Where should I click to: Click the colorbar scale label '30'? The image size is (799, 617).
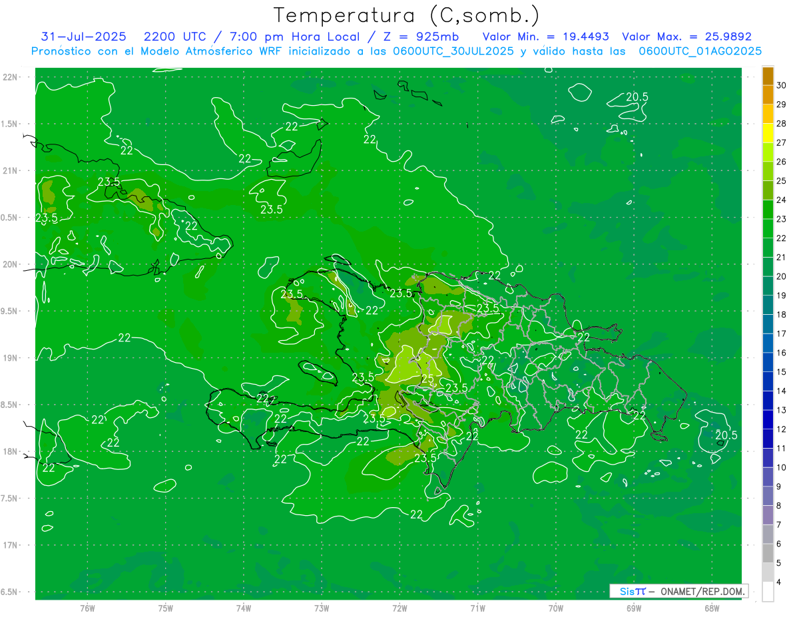782,85
